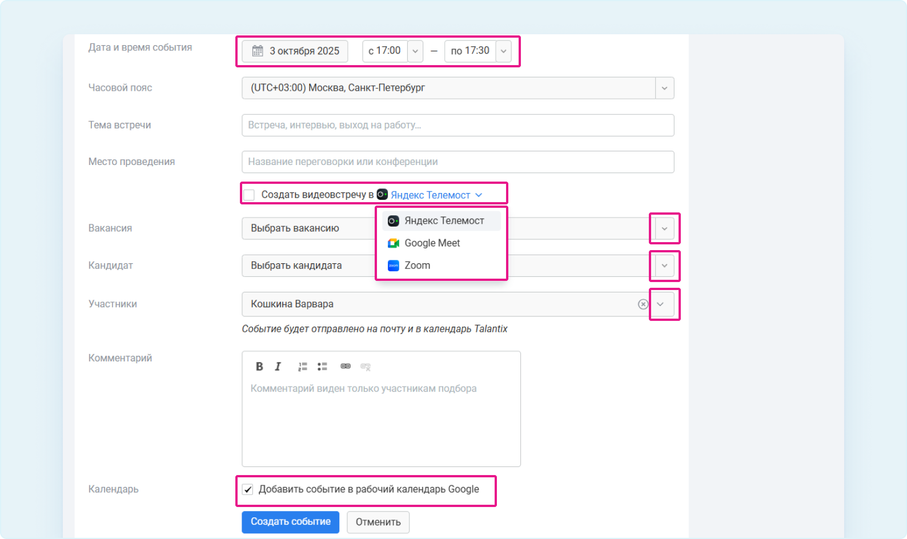Expand the start time 17:00 dropdown
This screenshot has height=539, width=907.
[415, 51]
